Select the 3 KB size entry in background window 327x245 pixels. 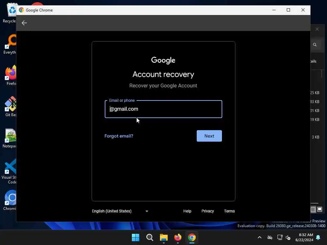(316, 137)
